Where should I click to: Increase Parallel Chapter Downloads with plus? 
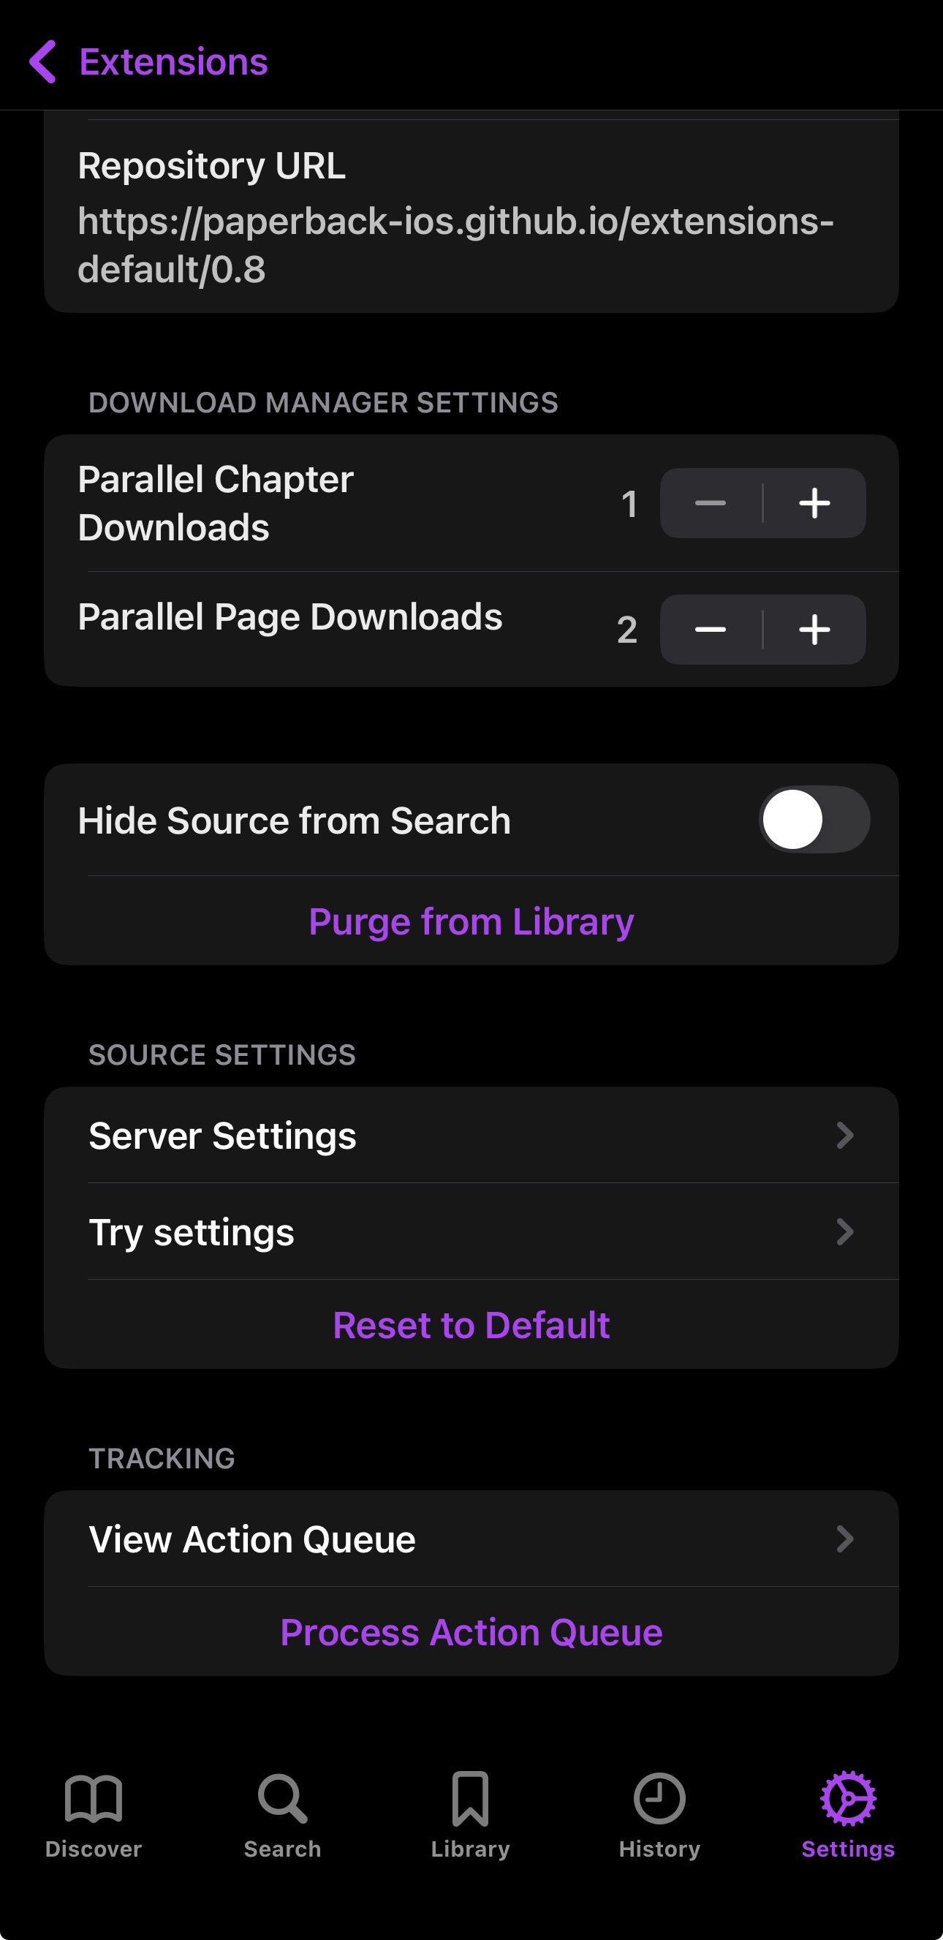pos(814,503)
